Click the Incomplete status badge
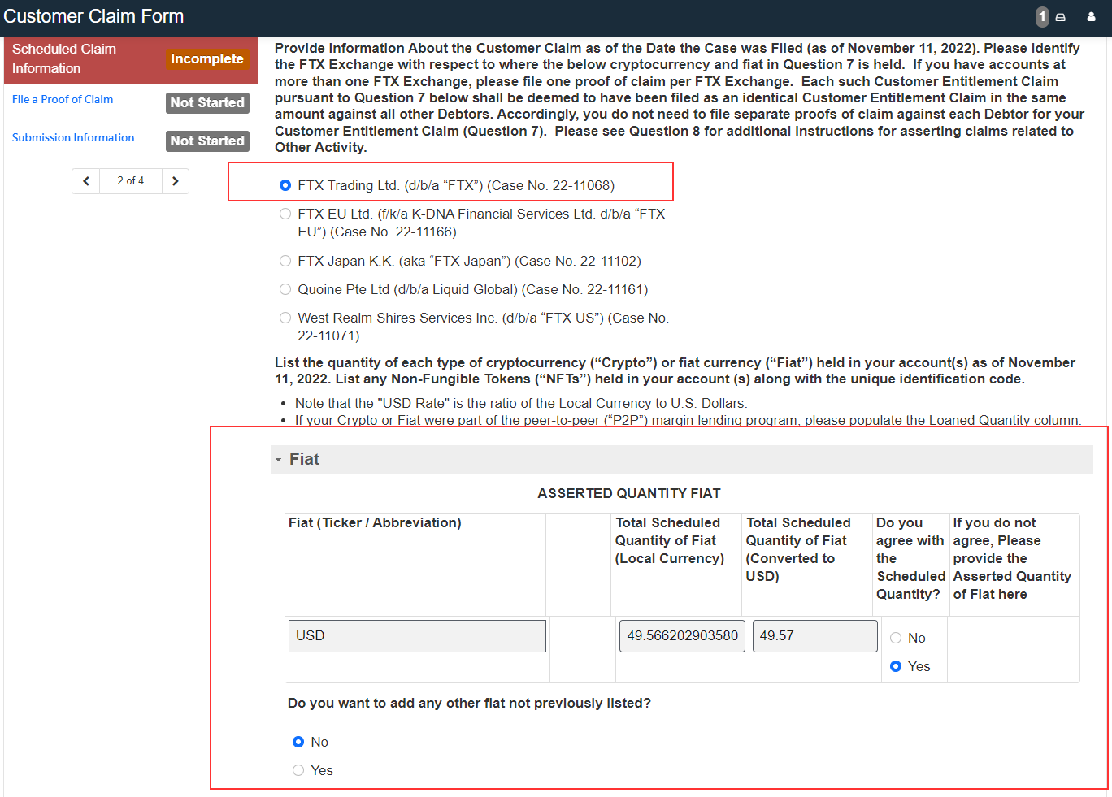 (207, 58)
